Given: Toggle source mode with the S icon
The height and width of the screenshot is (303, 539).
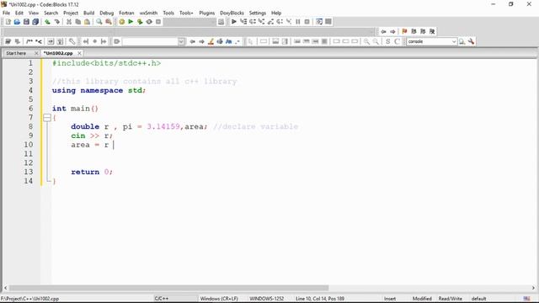Looking at the screenshot, I should tap(387, 41).
